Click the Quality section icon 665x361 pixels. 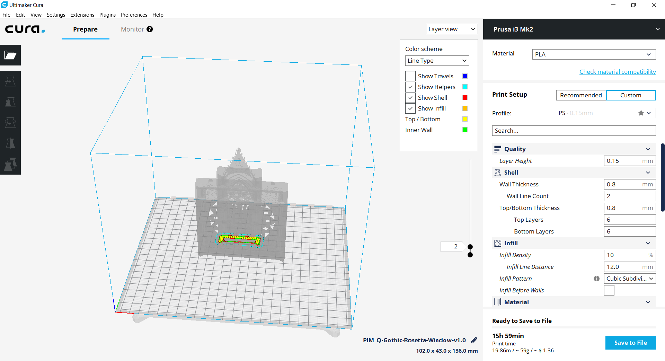[x=498, y=149]
